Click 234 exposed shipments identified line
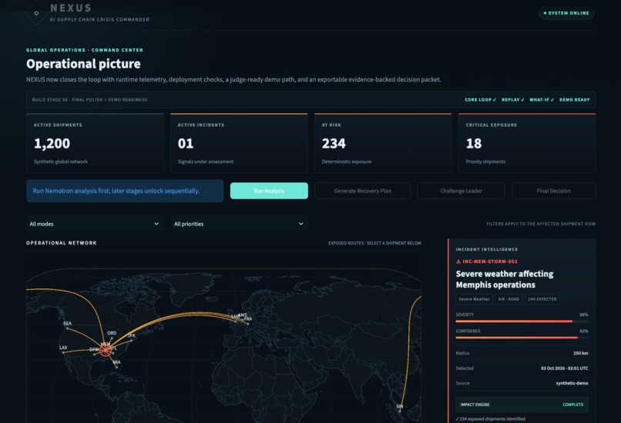621x423 pixels. click(x=490, y=418)
